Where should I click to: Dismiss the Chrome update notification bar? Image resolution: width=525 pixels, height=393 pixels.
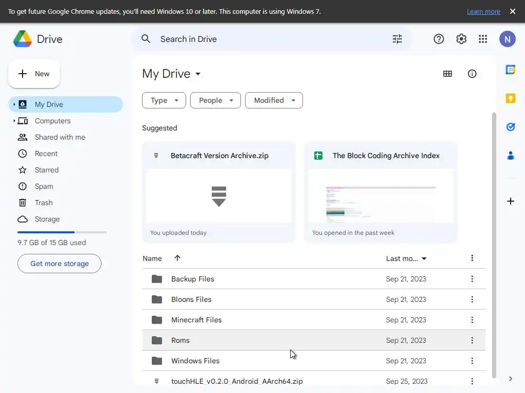pos(512,11)
